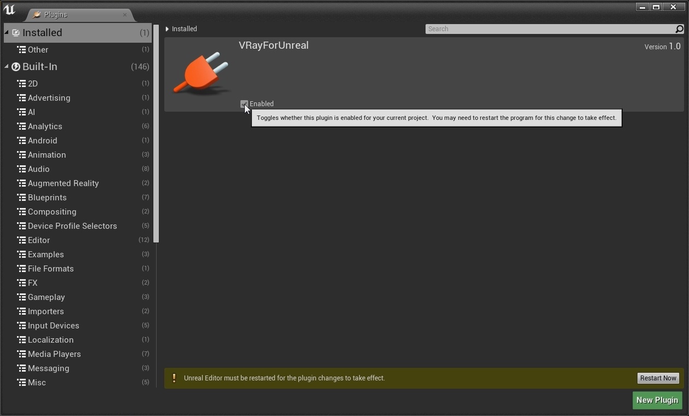Click the list icon beside FX
Screen dimensions: 689x416
pos(21,283)
